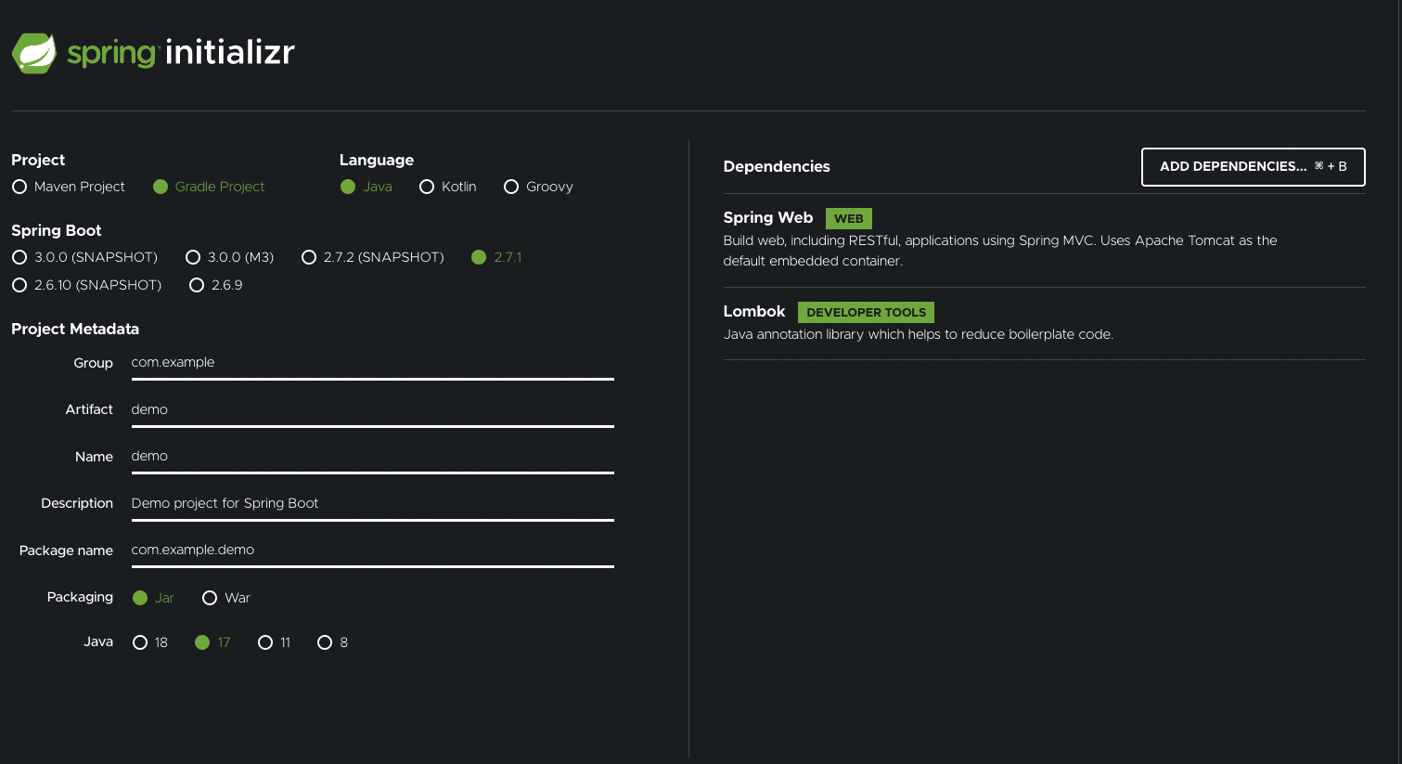Click the Language section heading

point(377,160)
